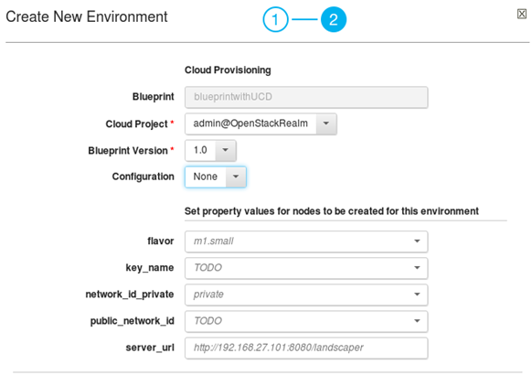This screenshot has width=532, height=375.
Task: Click the Cloud Provisioning section heading
Action: (x=228, y=70)
